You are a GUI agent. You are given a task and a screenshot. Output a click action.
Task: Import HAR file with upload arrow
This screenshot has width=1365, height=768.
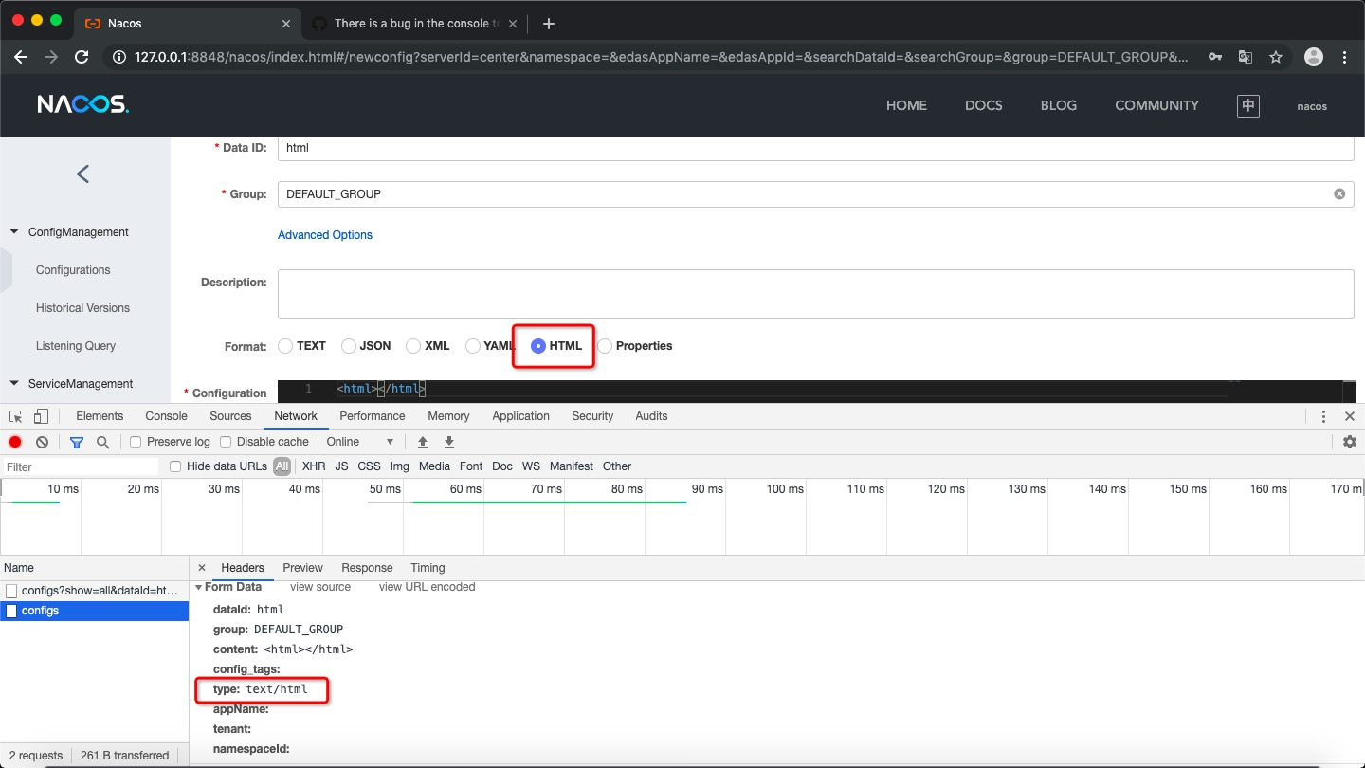(423, 442)
